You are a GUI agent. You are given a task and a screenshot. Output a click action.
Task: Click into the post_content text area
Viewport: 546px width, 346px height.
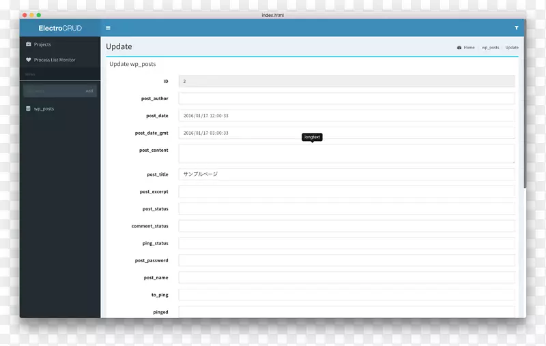346,153
